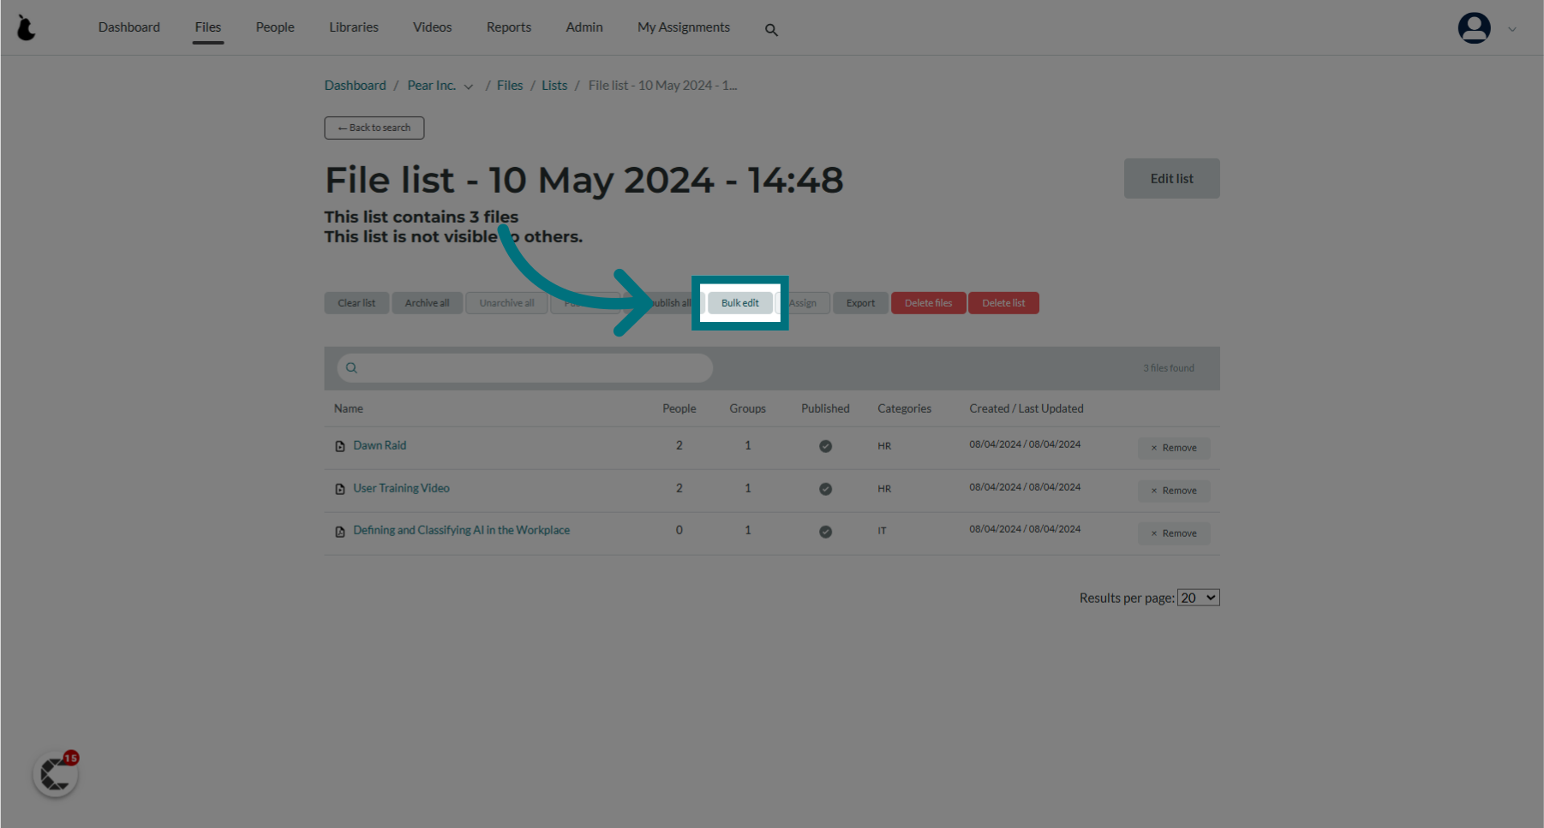Click the People column header
Screen dimensions: 1544x828
pyautogui.click(x=679, y=408)
